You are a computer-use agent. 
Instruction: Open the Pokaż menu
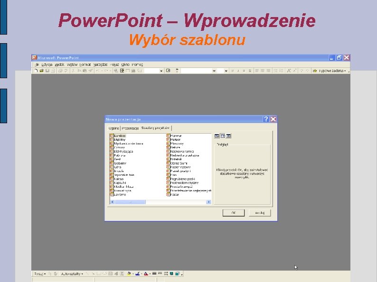pyautogui.click(x=114, y=64)
